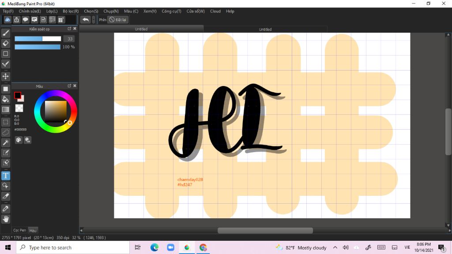Select the Select Pen tool

(5, 153)
